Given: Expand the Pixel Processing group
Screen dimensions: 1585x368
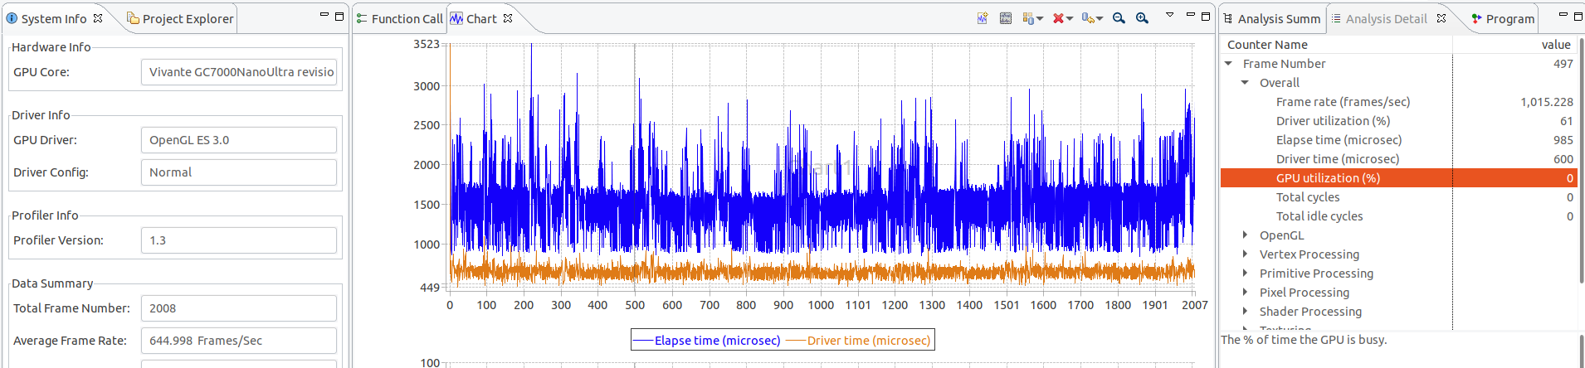Looking at the screenshot, I should 1245,293.
